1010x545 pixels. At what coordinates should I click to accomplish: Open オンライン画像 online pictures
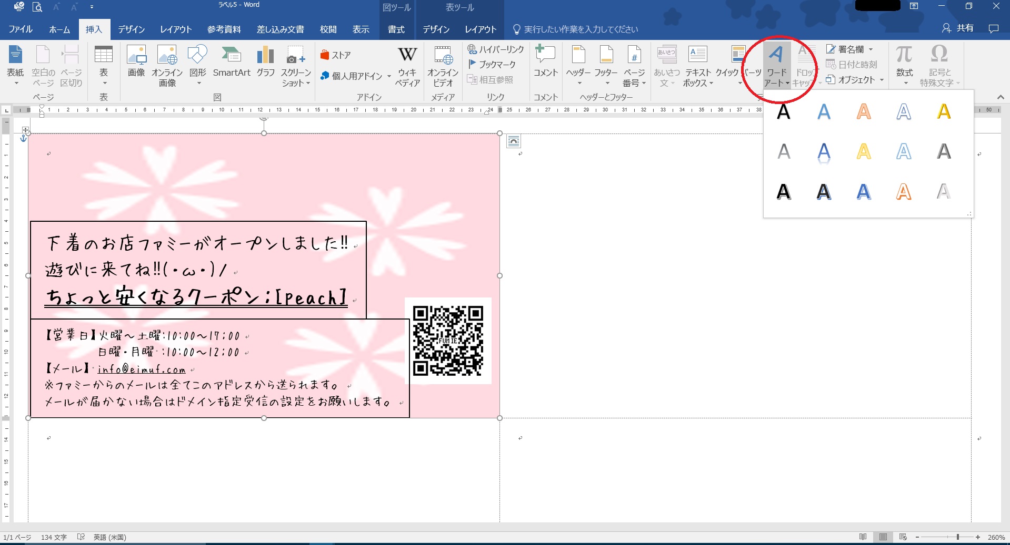[167, 67]
